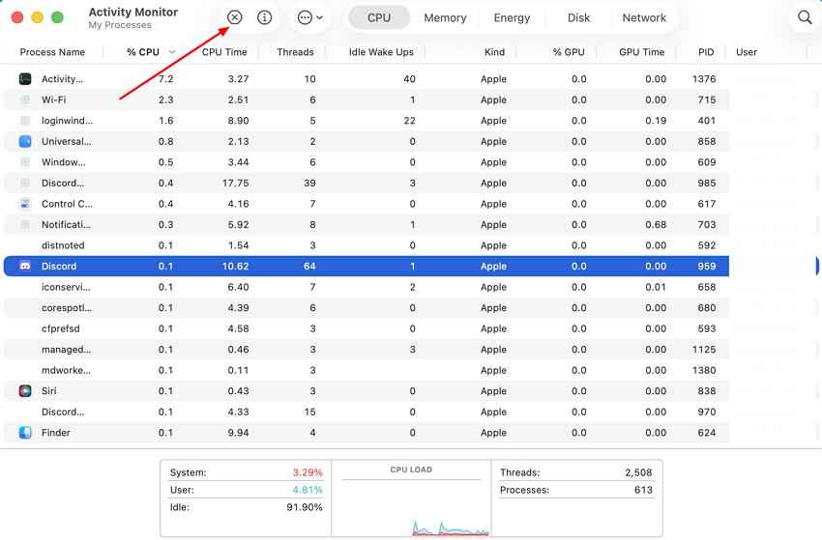Image resolution: width=822 pixels, height=540 pixels.
Task: Click the % CPU value 7.2
Action: [x=165, y=79]
